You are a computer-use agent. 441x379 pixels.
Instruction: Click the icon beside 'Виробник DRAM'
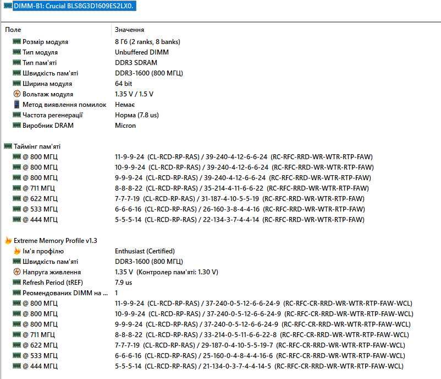[x=17, y=125]
